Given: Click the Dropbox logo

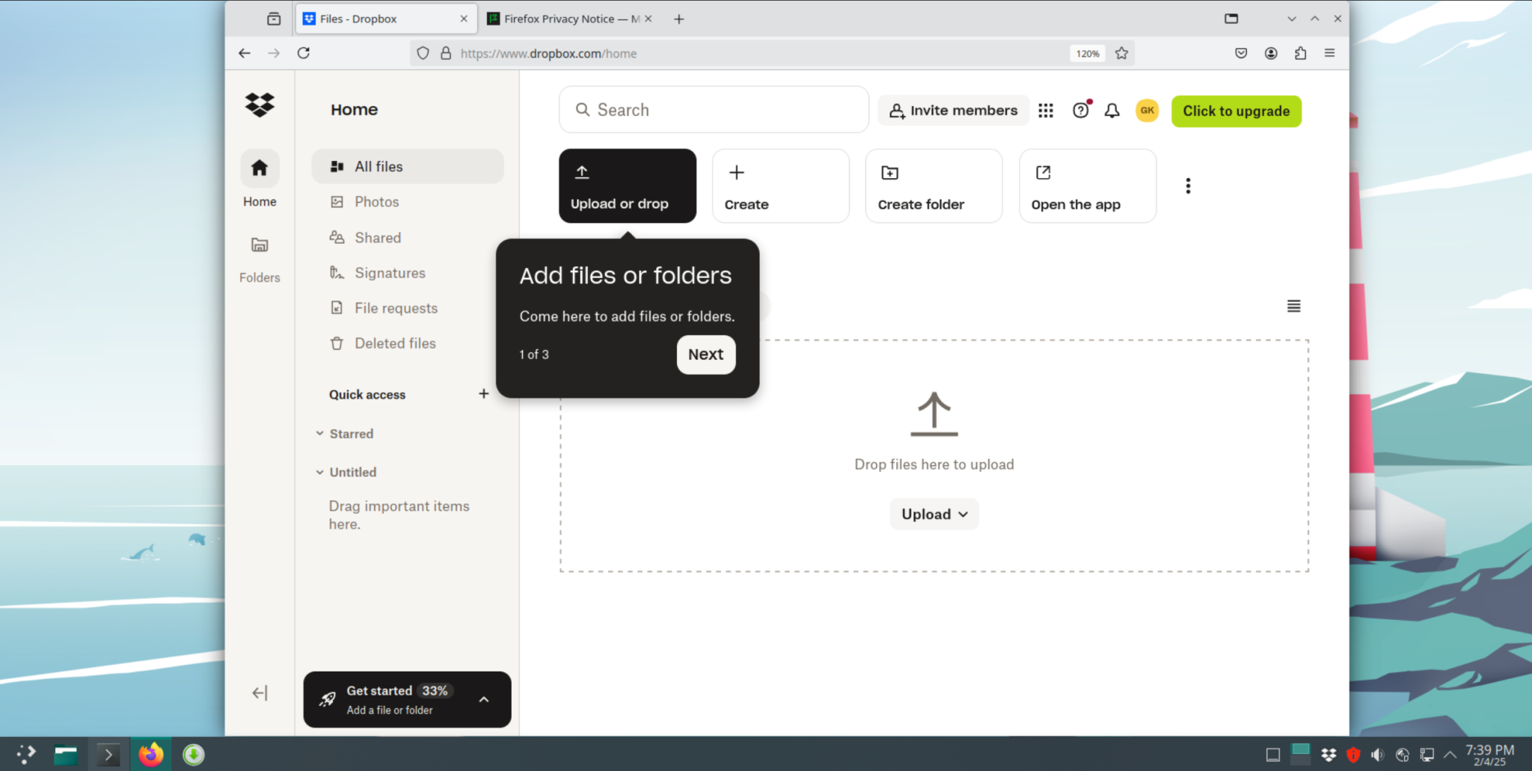Looking at the screenshot, I should pyautogui.click(x=259, y=105).
